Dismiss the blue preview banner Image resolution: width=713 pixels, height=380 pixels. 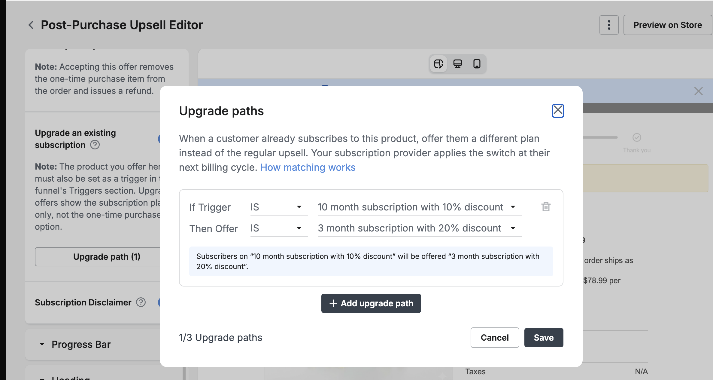[698, 91]
